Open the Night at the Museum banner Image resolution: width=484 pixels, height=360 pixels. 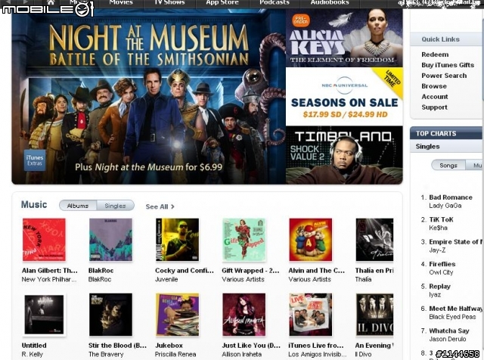click(149, 97)
